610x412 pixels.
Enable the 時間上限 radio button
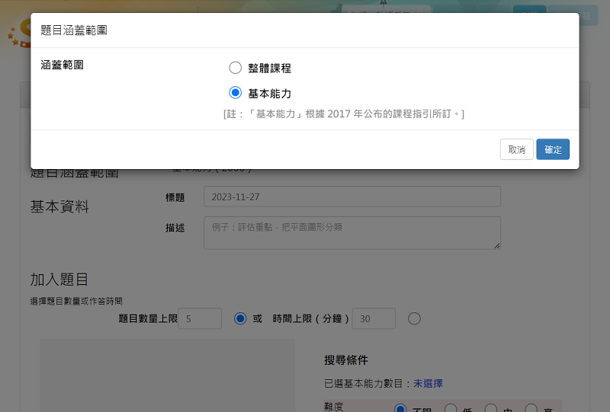pyautogui.click(x=414, y=318)
